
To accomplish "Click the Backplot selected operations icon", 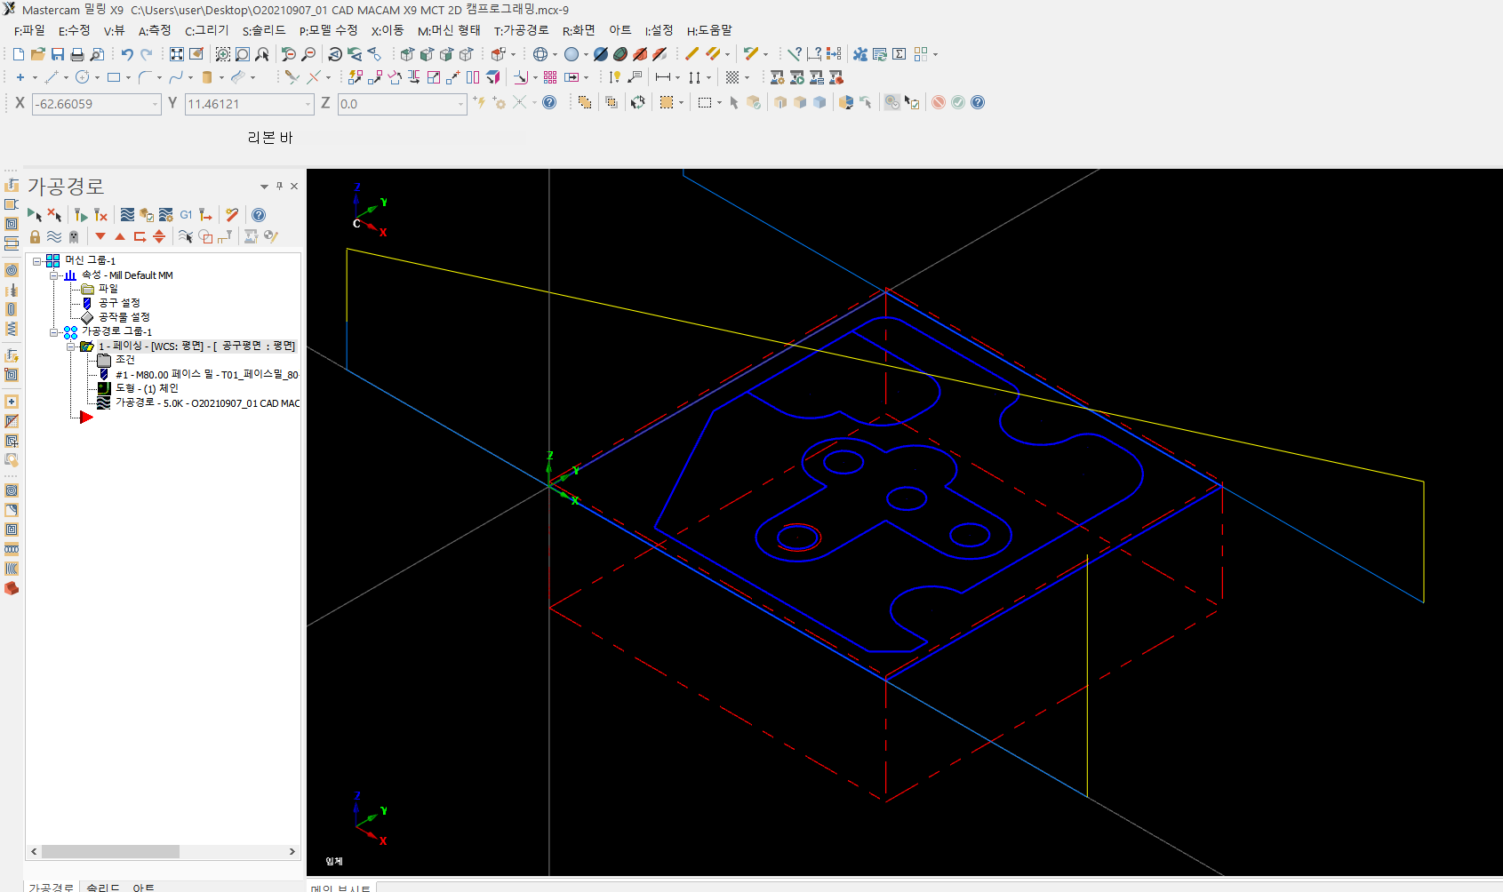I will (x=127, y=215).
